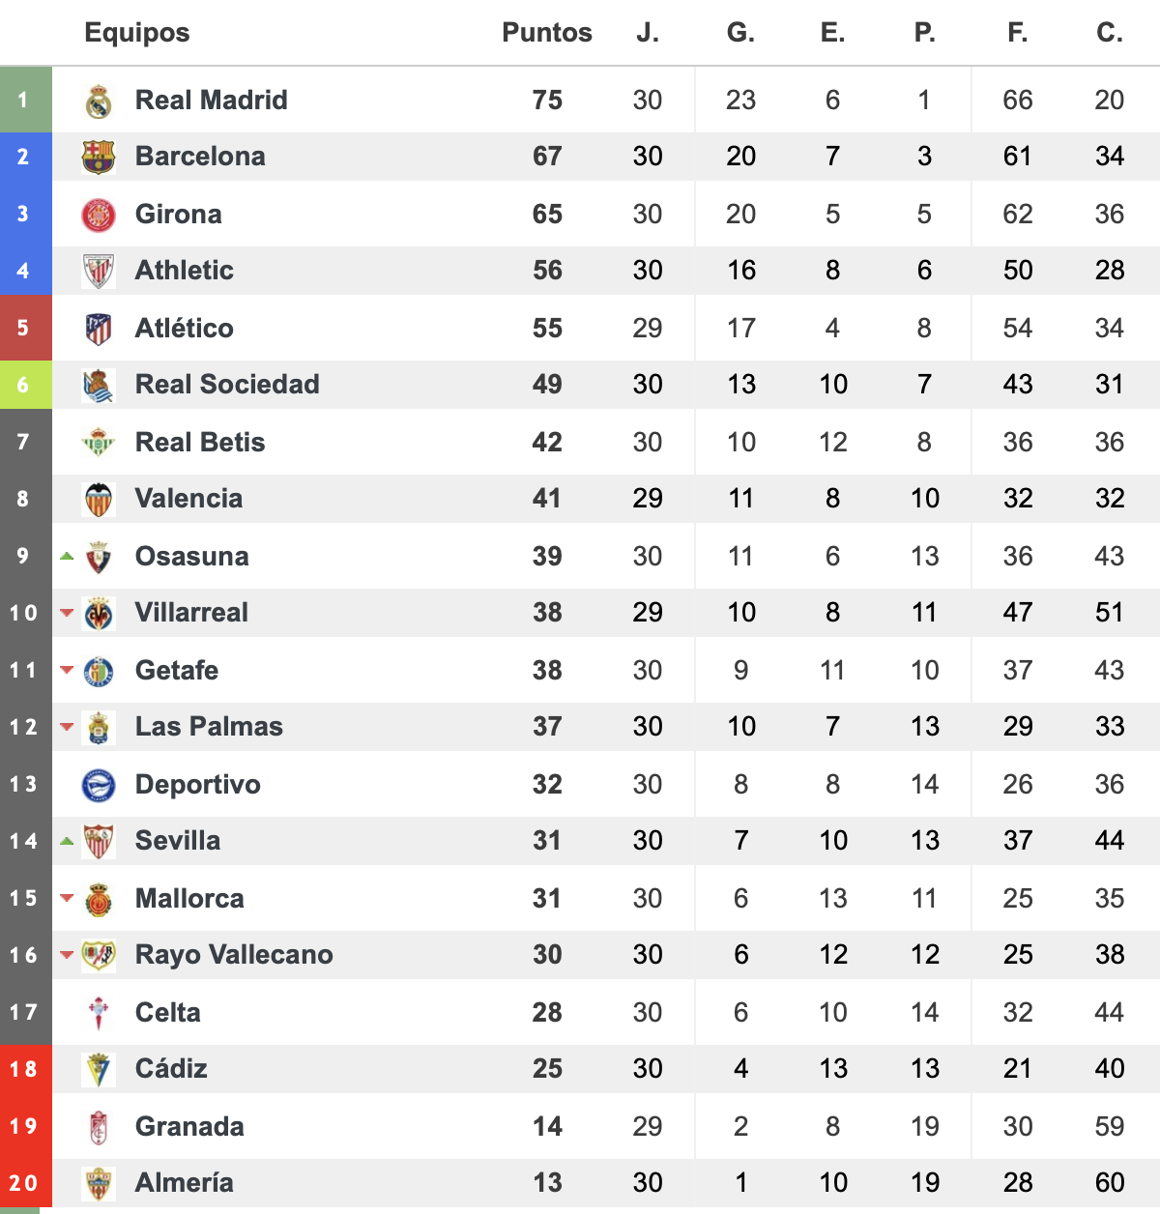
Task: Select the Villarreal yellow badge
Action: click(x=99, y=613)
